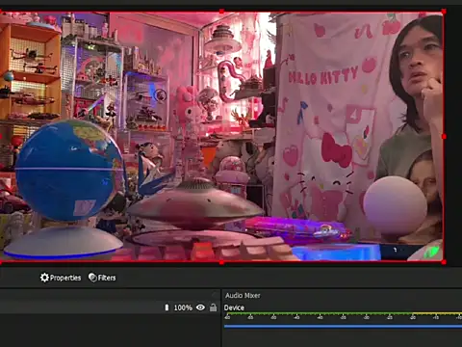
Task: Click the blue Device volume slider
Action: [343, 326]
